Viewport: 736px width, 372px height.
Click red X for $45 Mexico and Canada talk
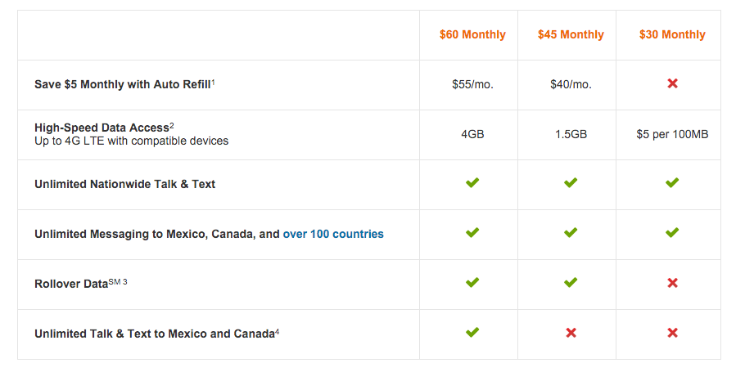(x=571, y=333)
